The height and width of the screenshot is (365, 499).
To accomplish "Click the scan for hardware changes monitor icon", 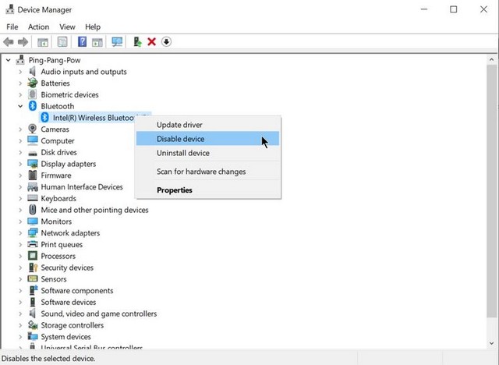I will pos(117,41).
